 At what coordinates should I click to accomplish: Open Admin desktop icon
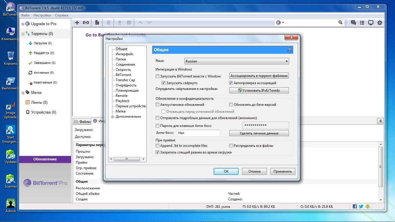pos(10,206)
